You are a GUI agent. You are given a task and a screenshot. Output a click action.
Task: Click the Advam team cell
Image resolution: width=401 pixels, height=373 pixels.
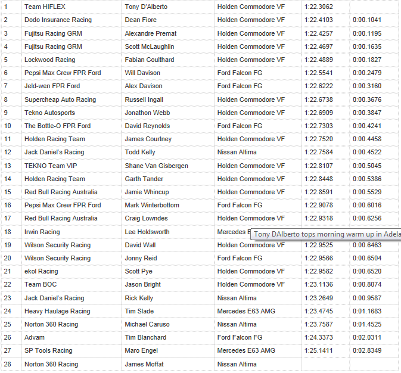click(x=35, y=337)
